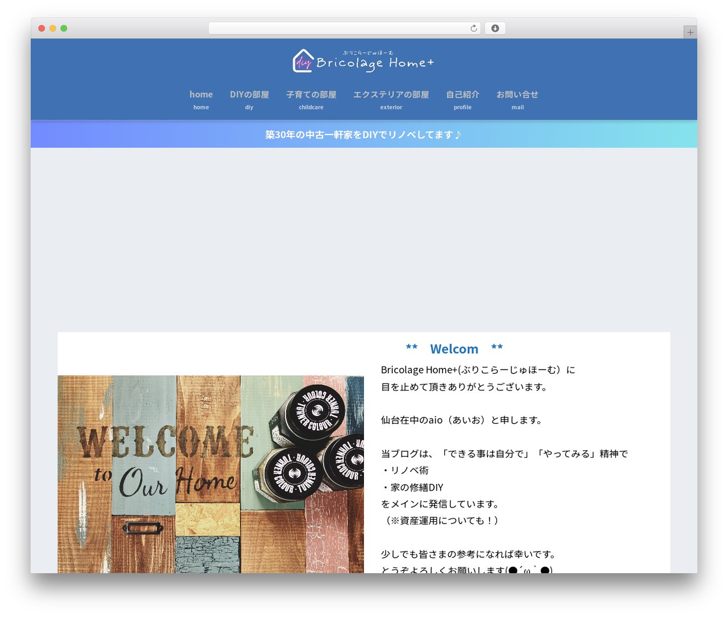This screenshot has width=728, height=617.
Task: Go to お問い合せ mail page
Action: click(518, 100)
